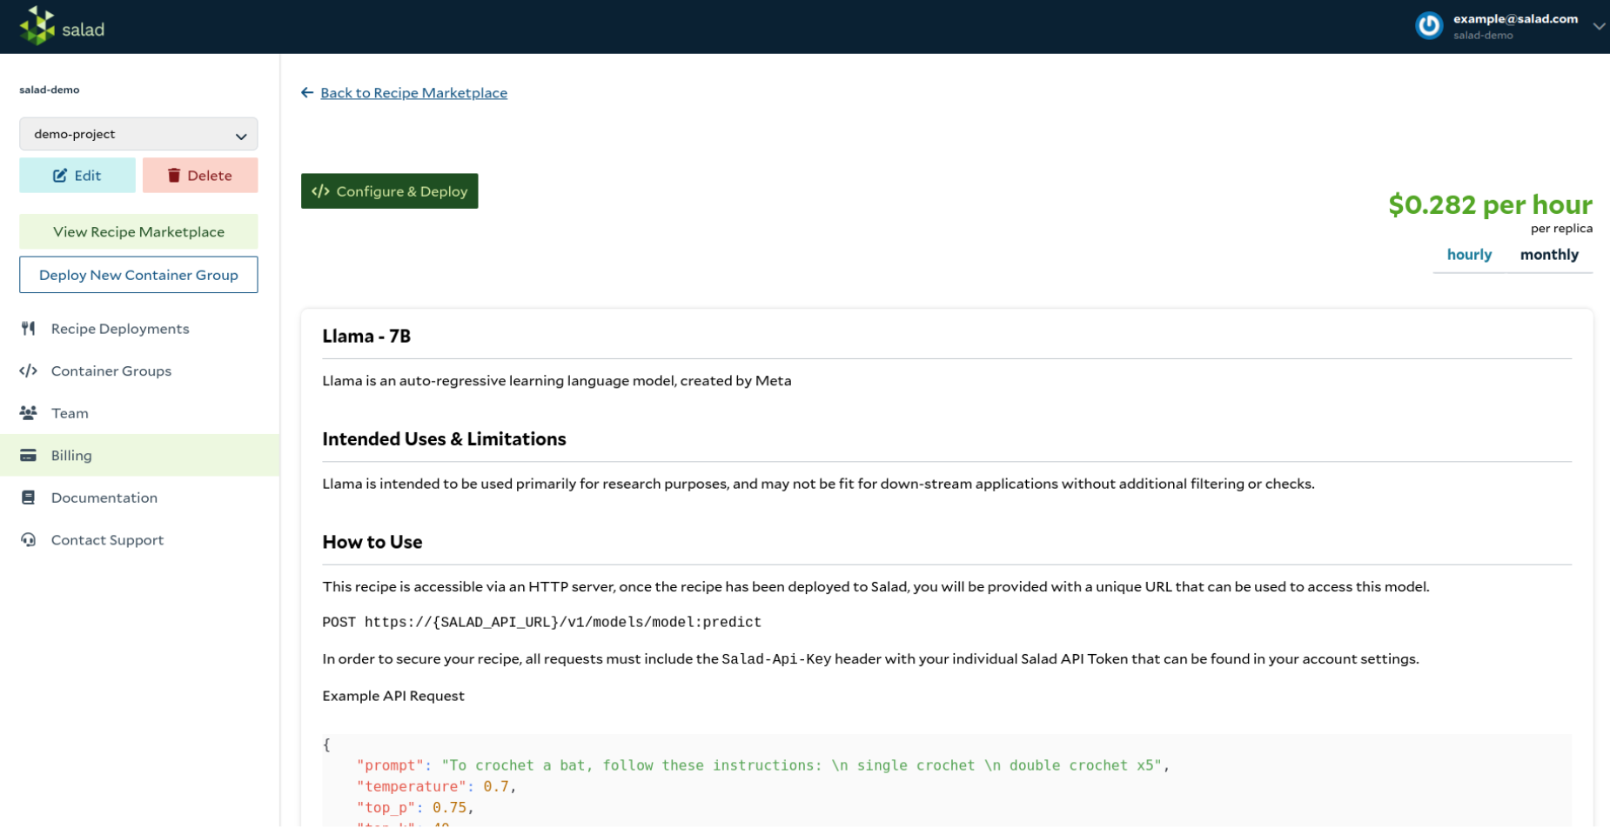
Task: Click the Salad-Api-Key header text
Action: pyautogui.click(x=776, y=659)
